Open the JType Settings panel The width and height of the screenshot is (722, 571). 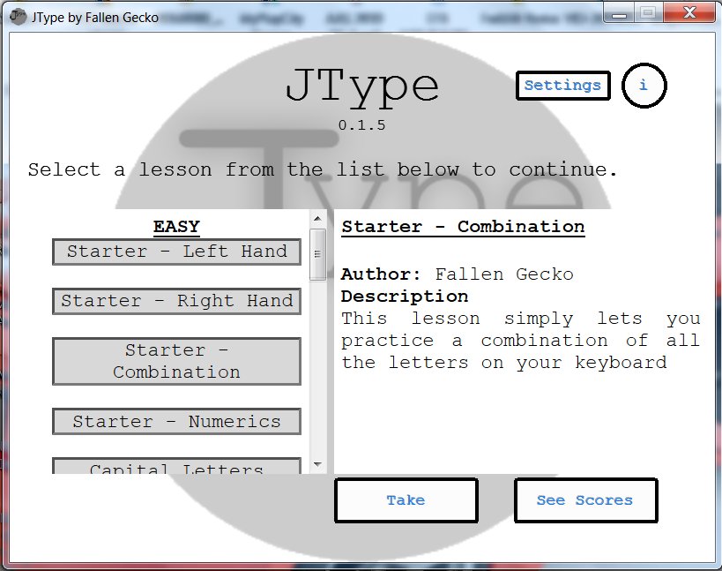tap(562, 86)
